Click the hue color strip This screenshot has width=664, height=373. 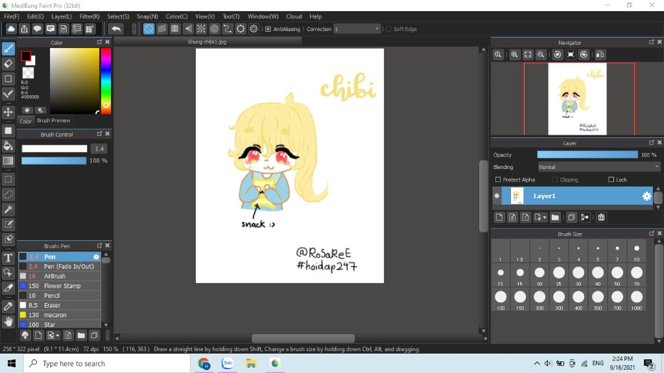(106, 81)
